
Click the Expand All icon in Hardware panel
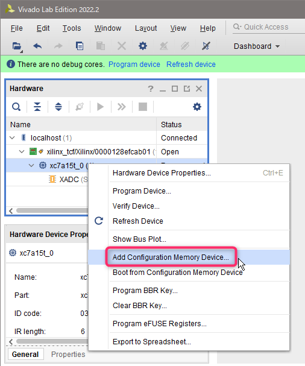click(x=58, y=107)
